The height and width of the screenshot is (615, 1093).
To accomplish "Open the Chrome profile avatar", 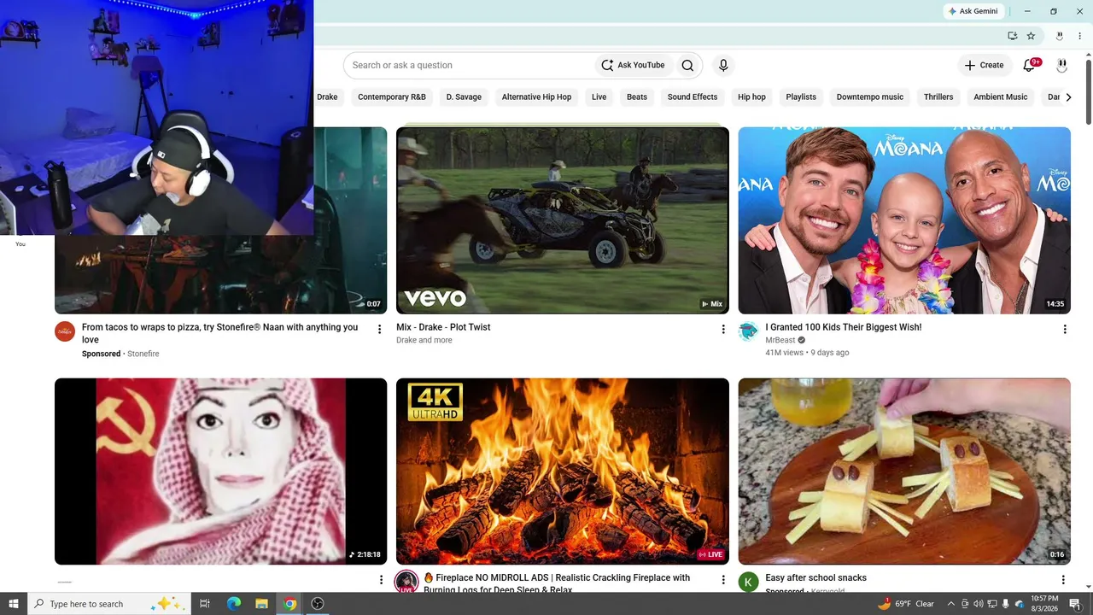I will (x=1060, y=36).
